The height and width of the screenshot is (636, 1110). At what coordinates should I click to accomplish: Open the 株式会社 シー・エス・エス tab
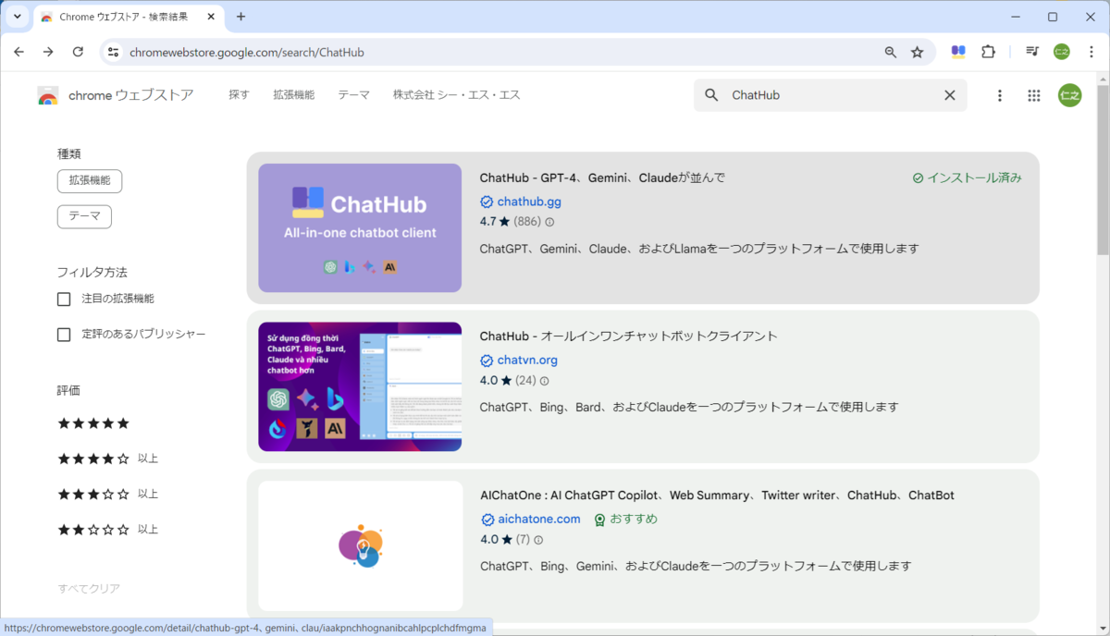click(456, 95)
